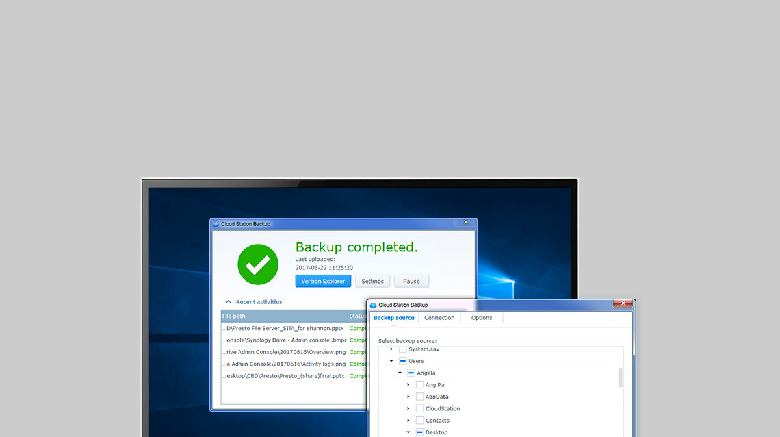Click the 'System.sav' folder label
Screen dimensions: 780x437
point(424,349)
